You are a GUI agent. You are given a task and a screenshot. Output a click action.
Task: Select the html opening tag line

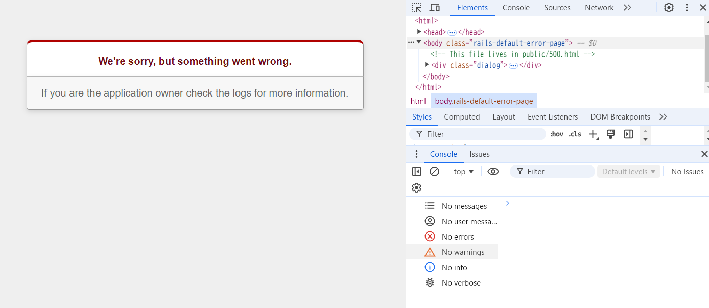[x=427, y=21]
